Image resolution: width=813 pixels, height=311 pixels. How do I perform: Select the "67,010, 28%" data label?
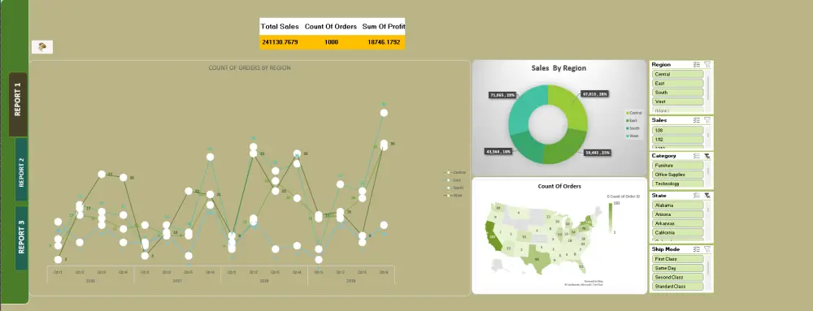coord(595,94)
